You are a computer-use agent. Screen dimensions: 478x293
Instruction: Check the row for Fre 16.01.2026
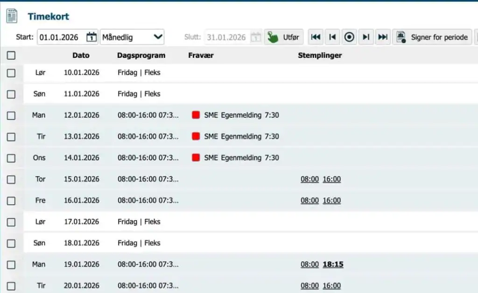(11, 201)
